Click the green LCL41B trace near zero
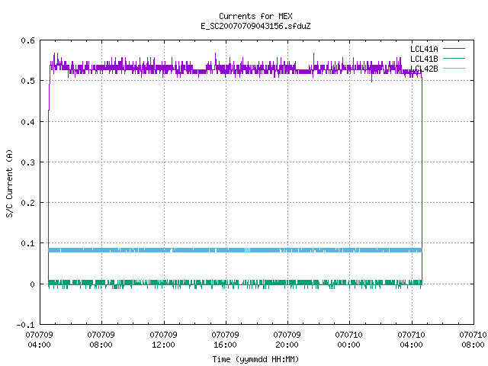Image resolution: width=488 pixels, height=366 pixels. coord(235,283)
